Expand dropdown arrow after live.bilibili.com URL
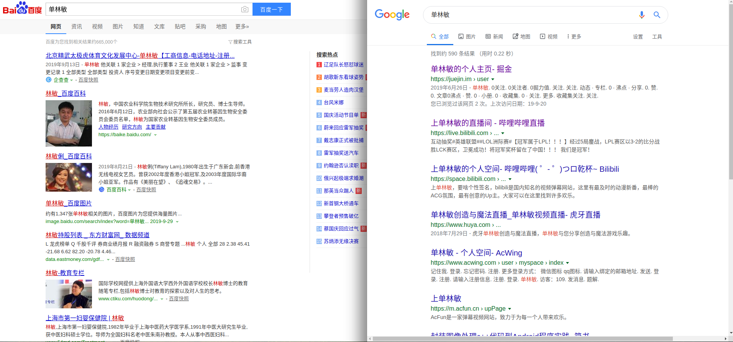This screenshot has width=733, height=342. pyautogui.click(x=503, y=134)
